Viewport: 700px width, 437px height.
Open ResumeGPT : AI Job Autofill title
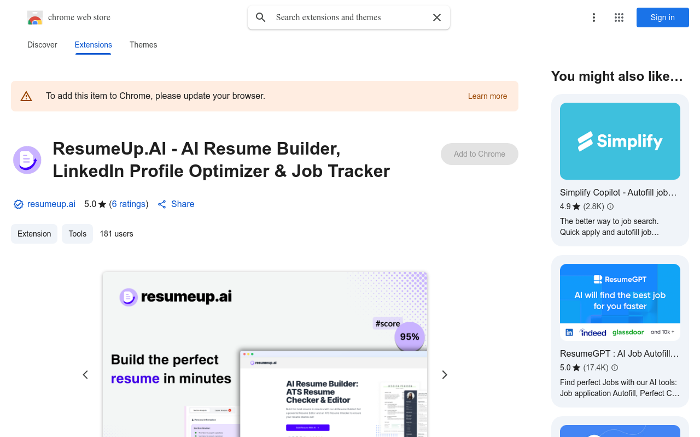coord(620,353)
